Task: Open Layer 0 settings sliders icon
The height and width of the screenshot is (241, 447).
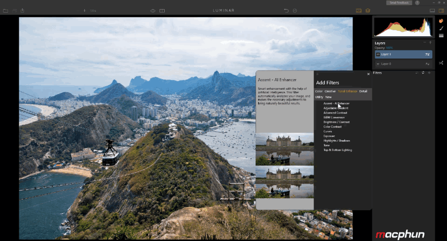Action: [427, 64]
